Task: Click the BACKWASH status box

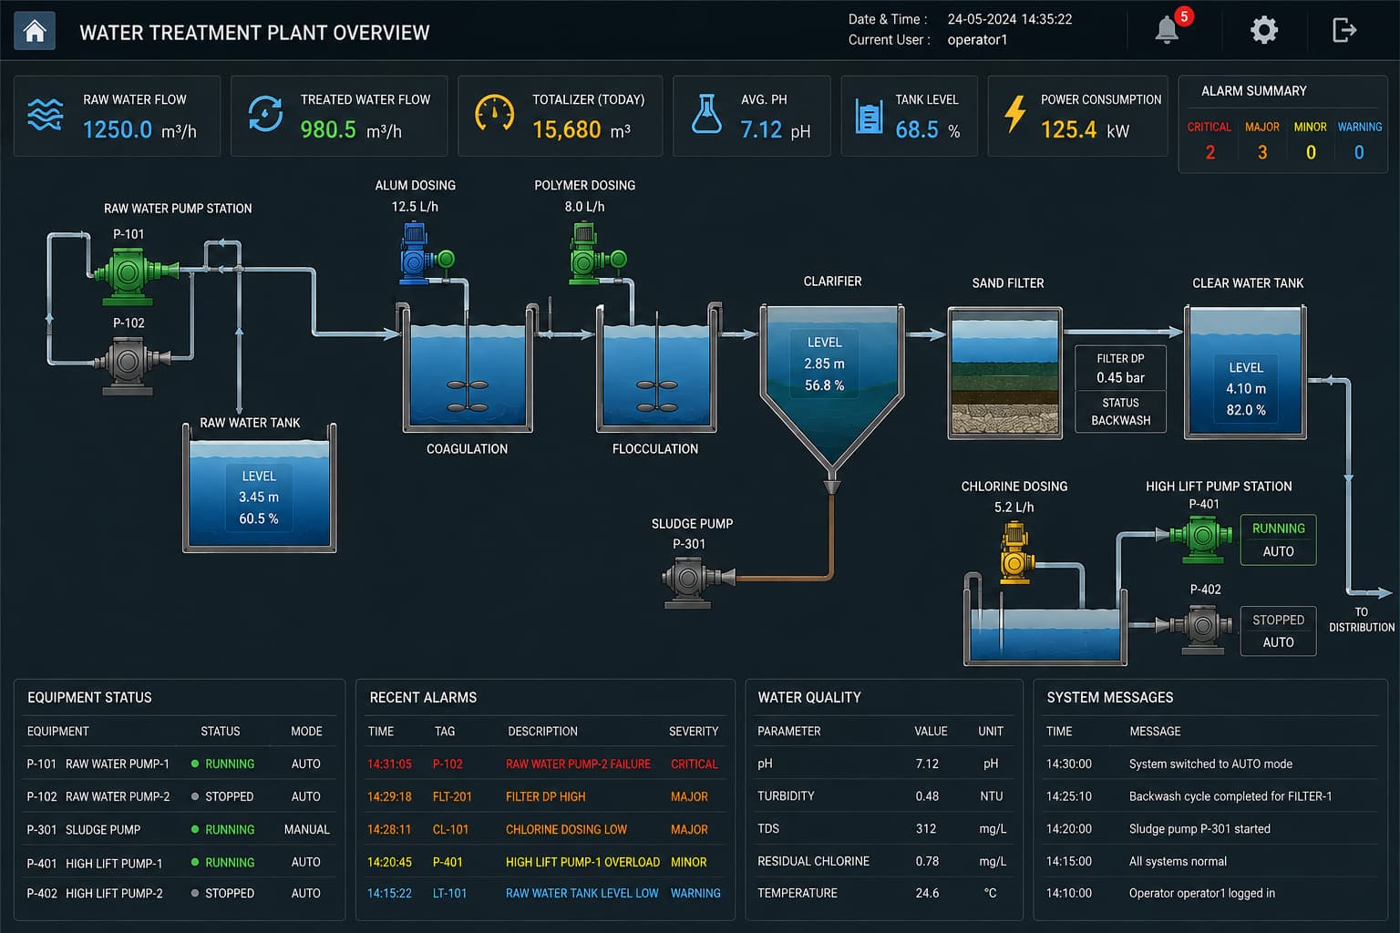Action: click(1120, 412)
